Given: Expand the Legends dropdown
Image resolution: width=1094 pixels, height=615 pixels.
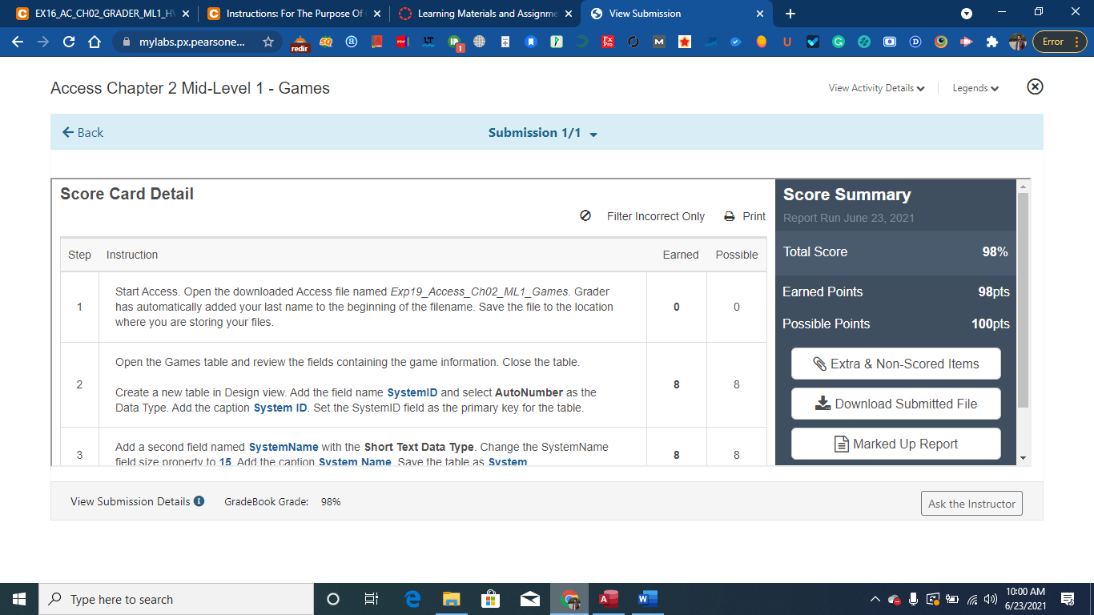Looking at the screenshot, I should tap(975, 88).
